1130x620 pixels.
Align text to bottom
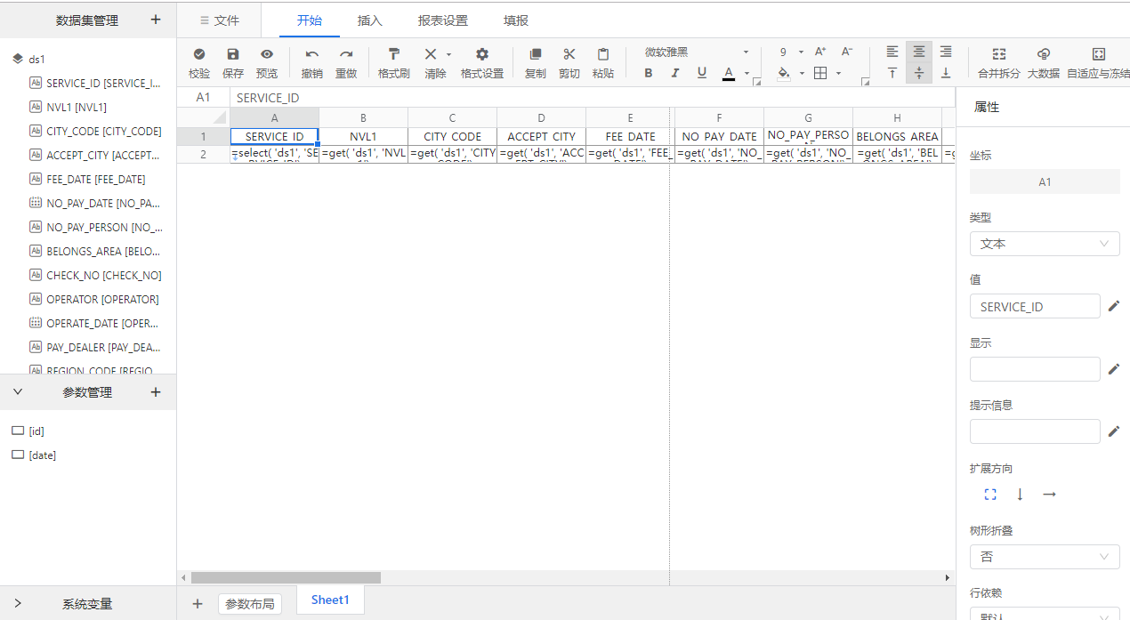946,73
